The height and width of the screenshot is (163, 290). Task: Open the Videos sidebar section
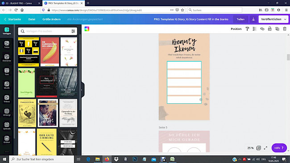click(7, 99)
